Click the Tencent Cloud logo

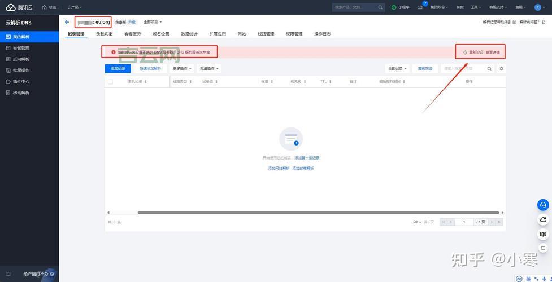19,7
